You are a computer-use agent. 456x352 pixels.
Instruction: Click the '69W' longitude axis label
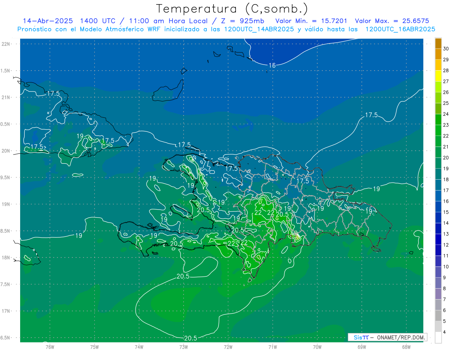362,347
